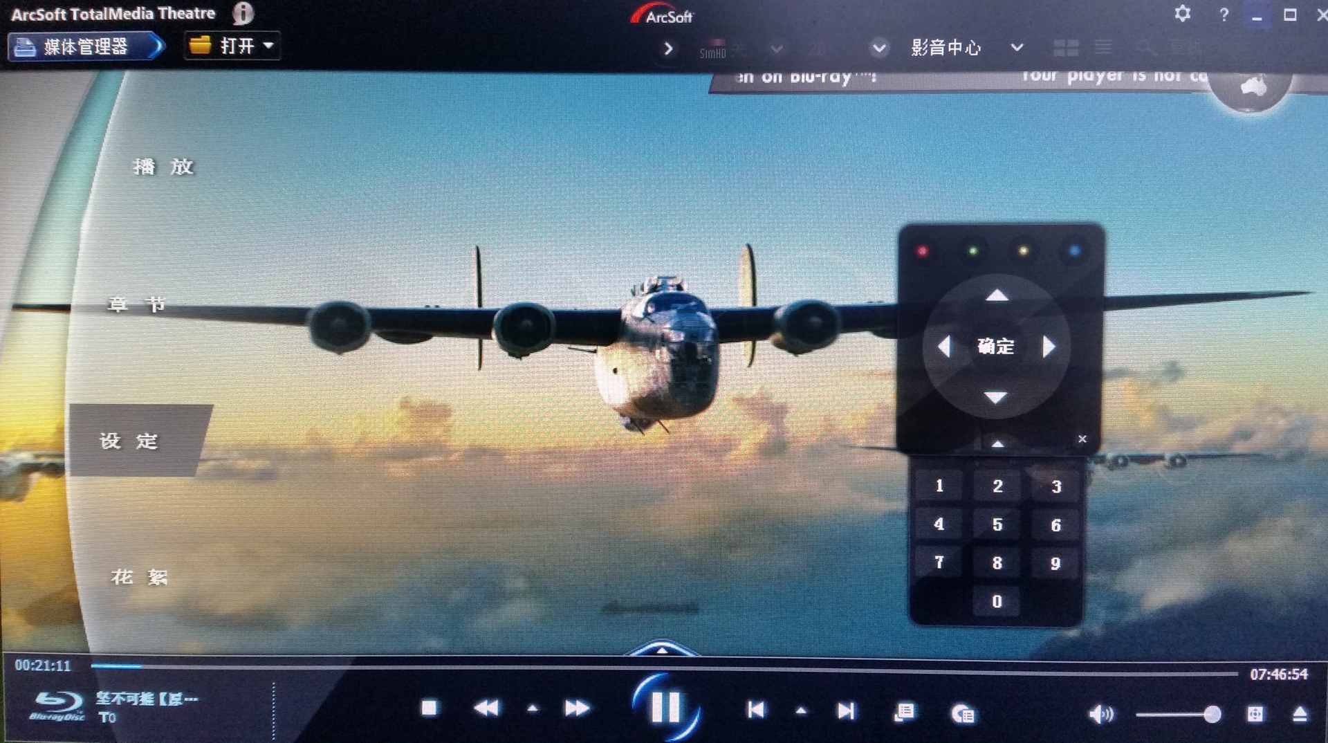Close the on-screen remote control panel
The image size is (1328, 743).
pos(1082,439)
